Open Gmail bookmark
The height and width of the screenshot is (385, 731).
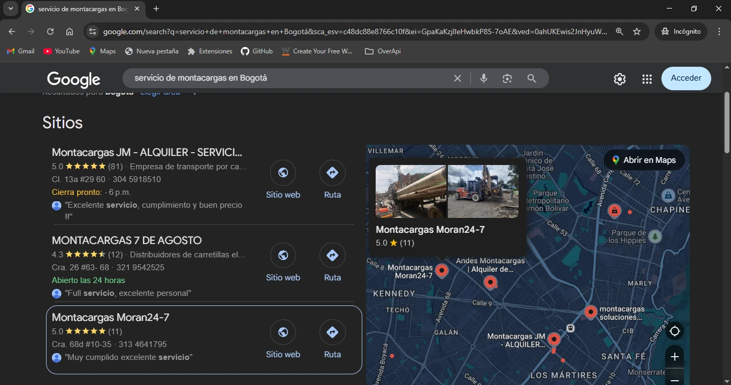pos(21,51)
